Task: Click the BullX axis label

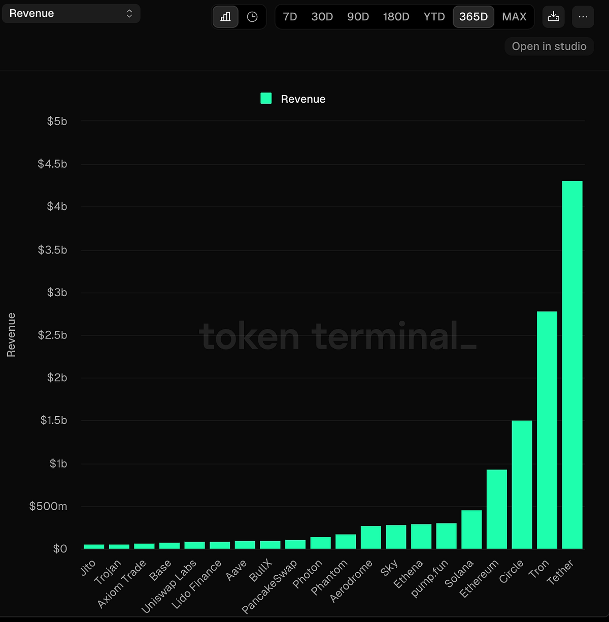Action: click(x=261, y=570)
